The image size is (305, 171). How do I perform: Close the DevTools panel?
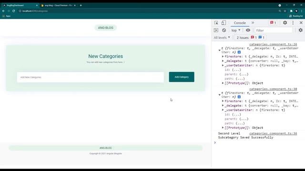pos(301,23)
